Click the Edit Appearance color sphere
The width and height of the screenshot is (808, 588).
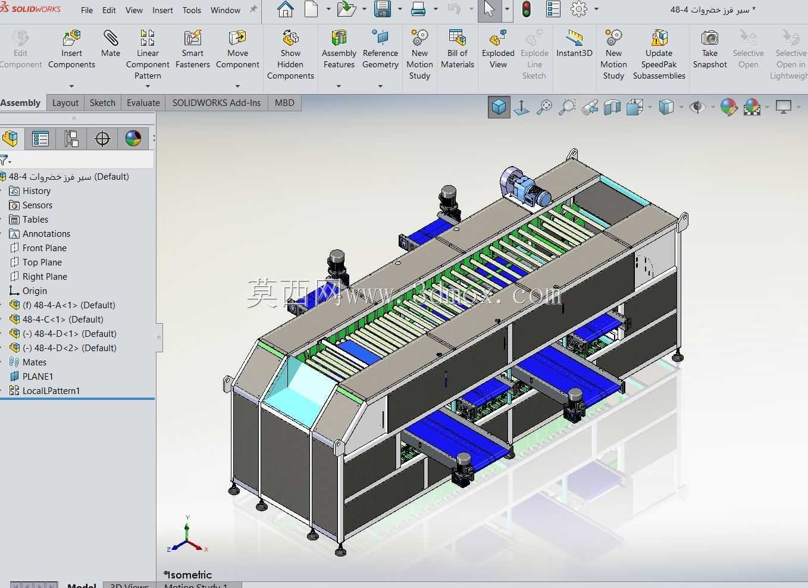pyautogui.click(x=729, y=107)
